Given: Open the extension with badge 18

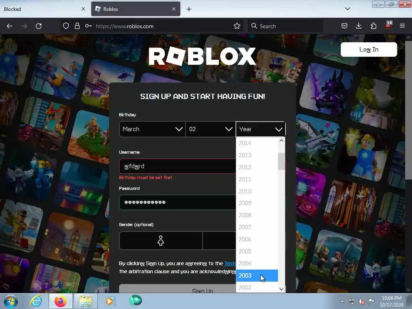Looking at the screenshot, I should pos(388,25).
